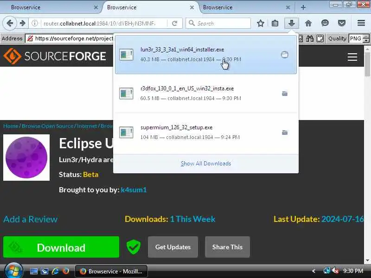371x278 pixels.
Task: Show your bookmarks list icon
Action: point(275,23)
